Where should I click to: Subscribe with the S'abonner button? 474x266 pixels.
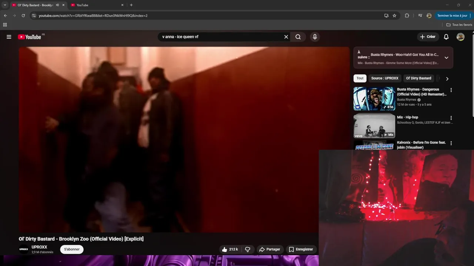(72, 249)
